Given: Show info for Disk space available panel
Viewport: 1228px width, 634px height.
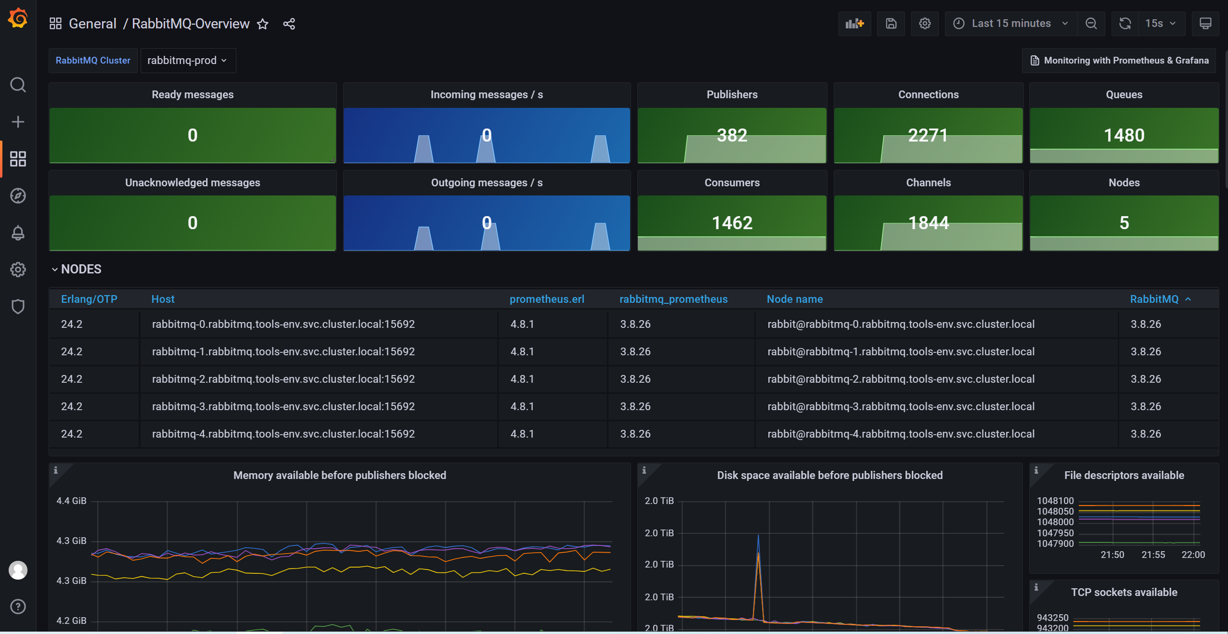Looking at the screenshot, I should click(x=644, y=470).
